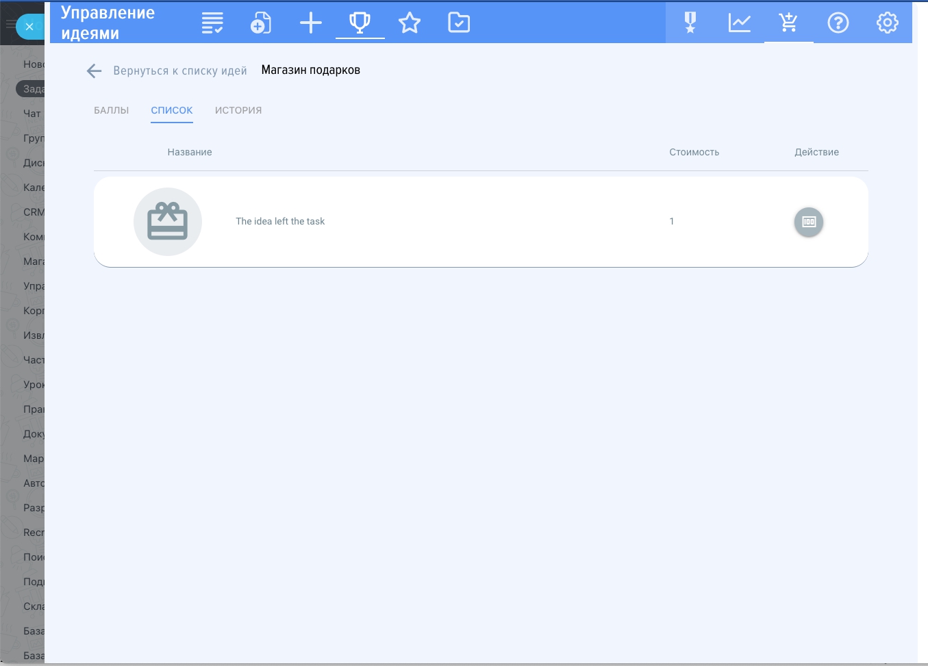928x666 pixels.
Task: Open the gift shop cart icon
Action: (789, 23)
